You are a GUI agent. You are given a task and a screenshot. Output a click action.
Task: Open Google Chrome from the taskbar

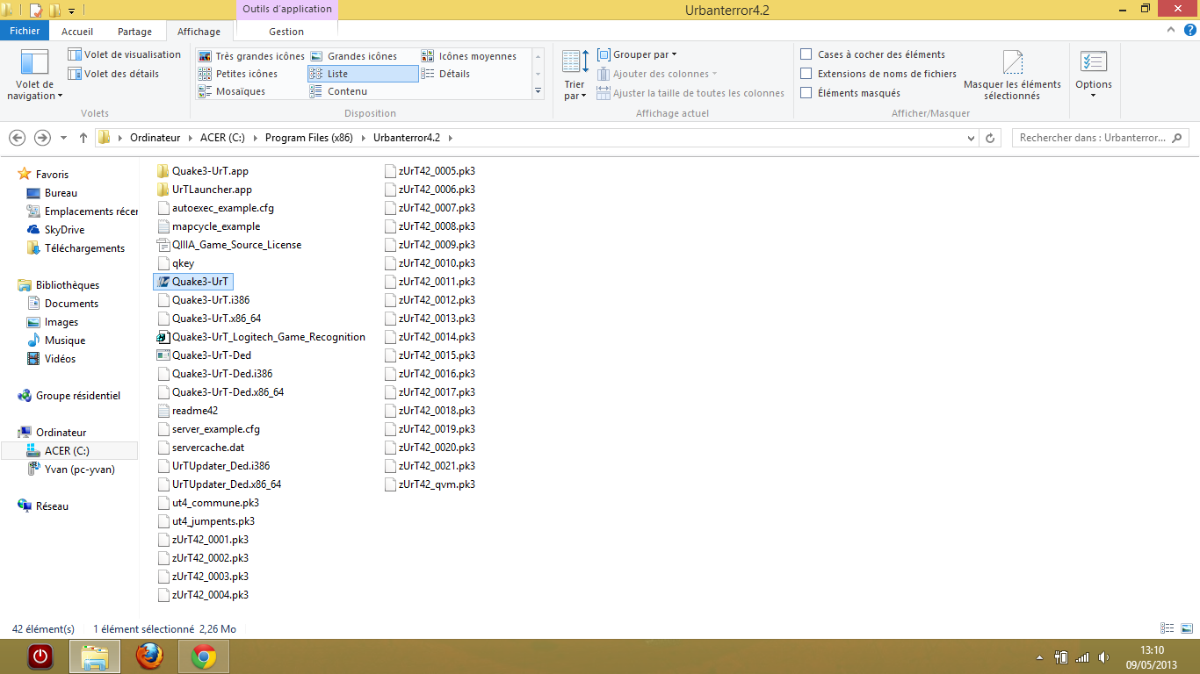click(x=204, y=656)
